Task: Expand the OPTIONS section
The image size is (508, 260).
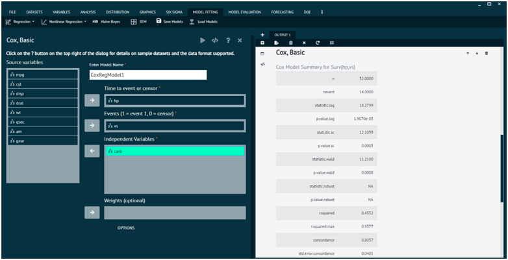Action: point(126,228)
